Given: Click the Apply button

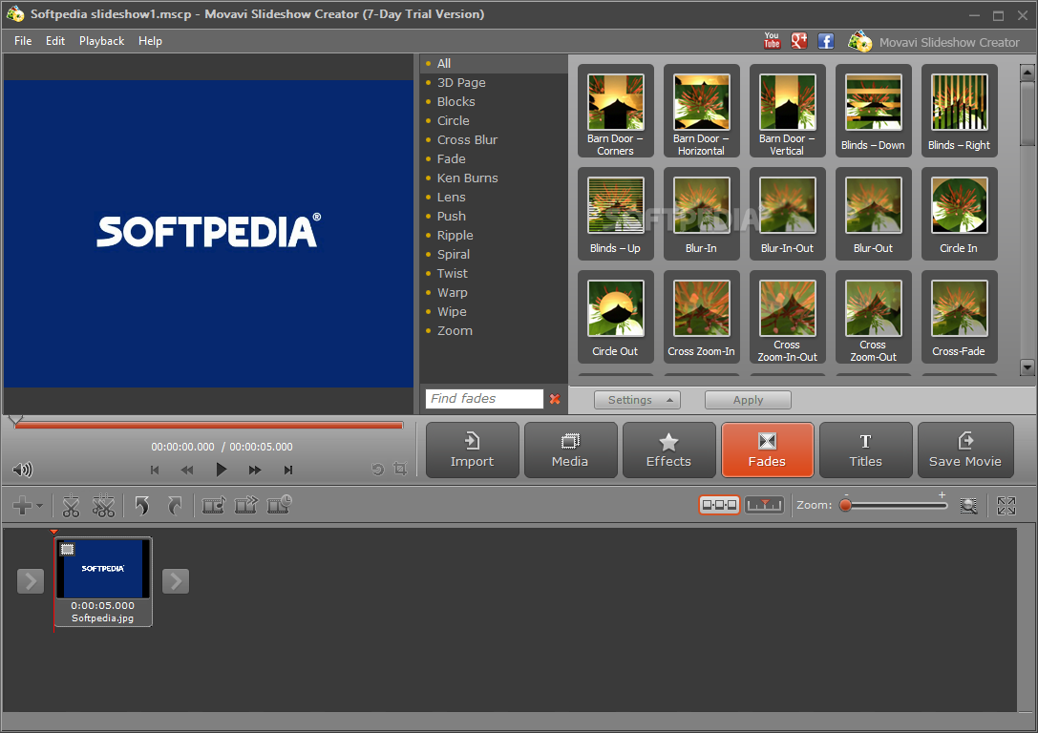Looking at the screenshot, I should click(748, 400).
